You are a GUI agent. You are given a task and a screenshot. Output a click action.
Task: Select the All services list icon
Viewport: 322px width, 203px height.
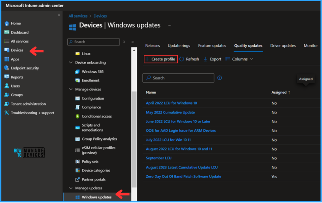[x=7, y=41]
